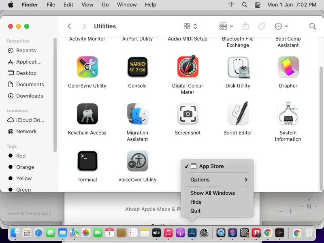The width and height of the screenshot is (324, 243).
Task: Open Launchpad from the Dock
Action: pyautogui.click(x=27, y=233)
